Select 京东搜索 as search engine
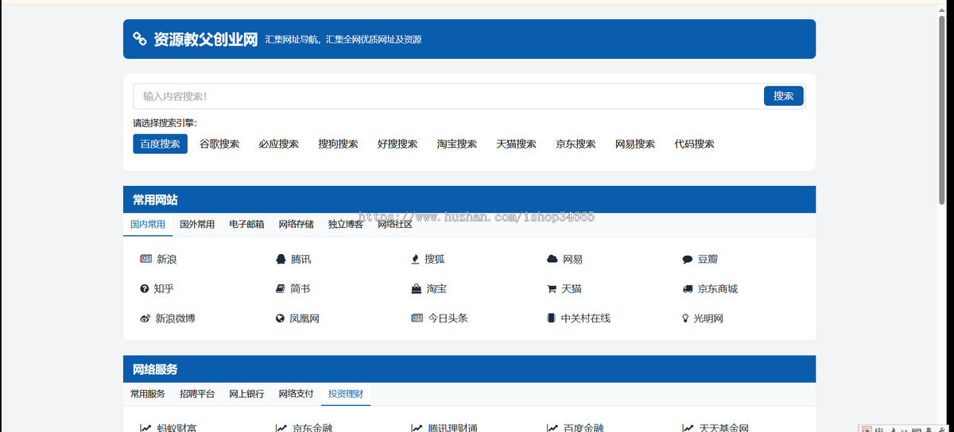Viewport: 954px width, 432px height. 576,144
